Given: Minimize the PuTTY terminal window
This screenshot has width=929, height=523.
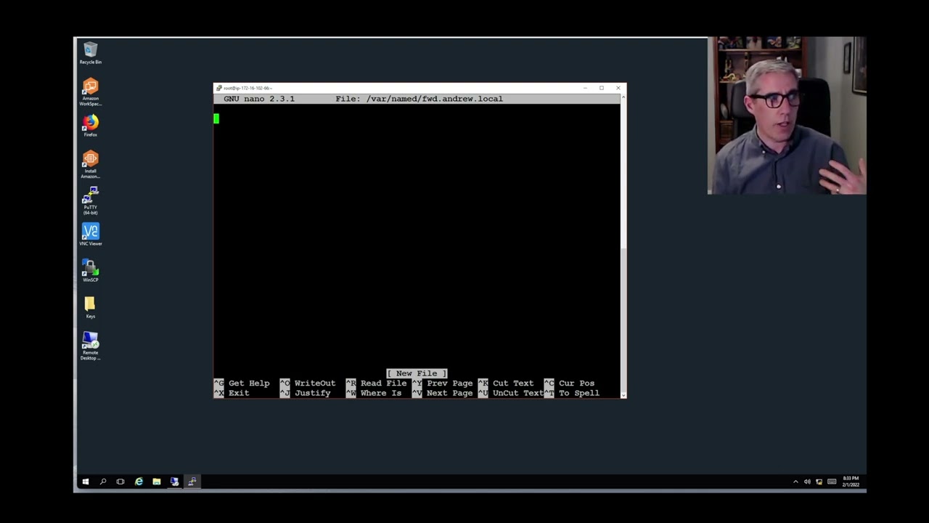Looking at the screenshot, I should (585, 88).
